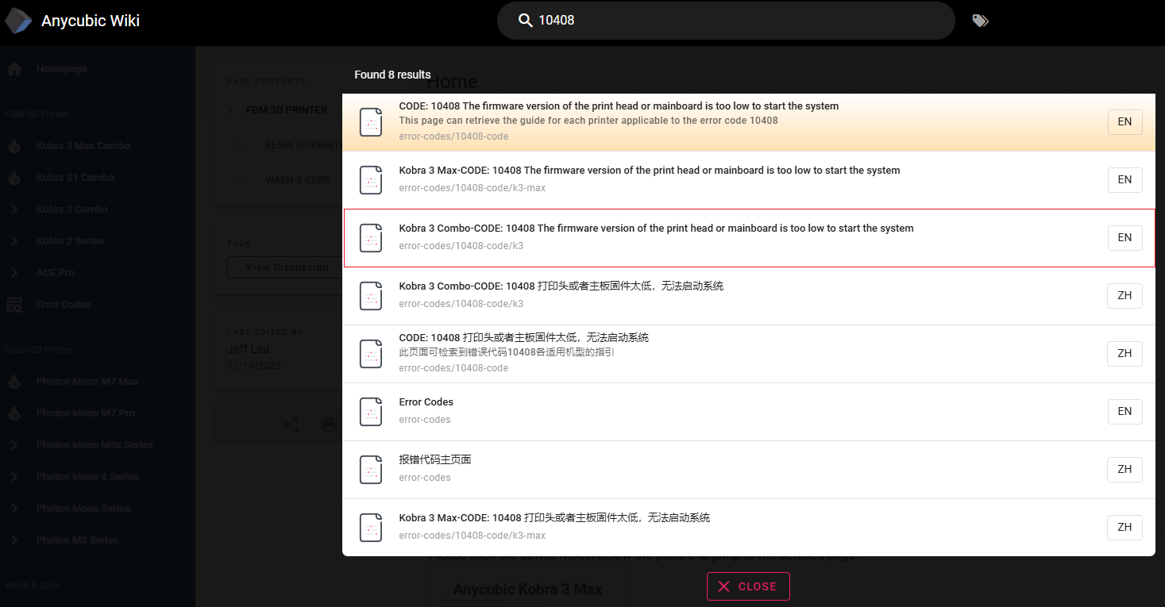Click document icon of 报错代码主页面 result

point(371,470)
